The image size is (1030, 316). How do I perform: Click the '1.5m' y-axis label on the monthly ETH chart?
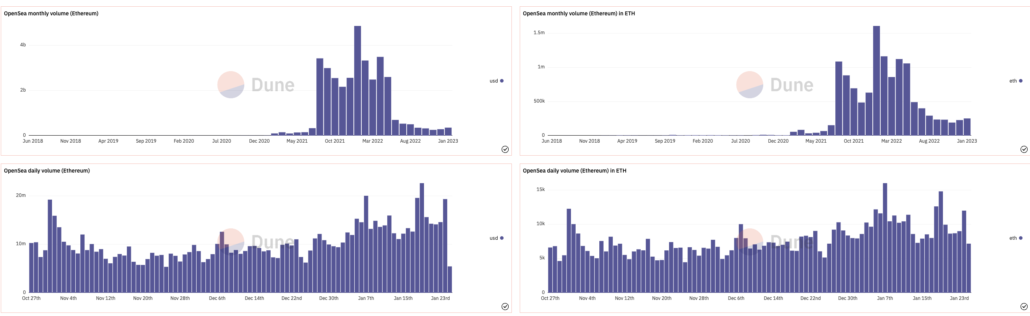point(539,33)
